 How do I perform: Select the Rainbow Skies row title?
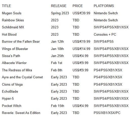pyautogui.click(x=13, y=20)
